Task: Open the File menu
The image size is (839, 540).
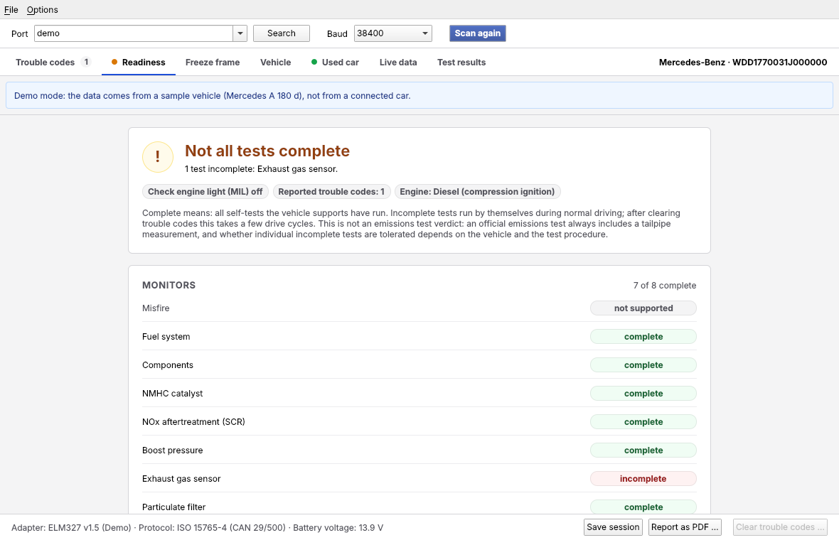Action: [x=11, y=10]
